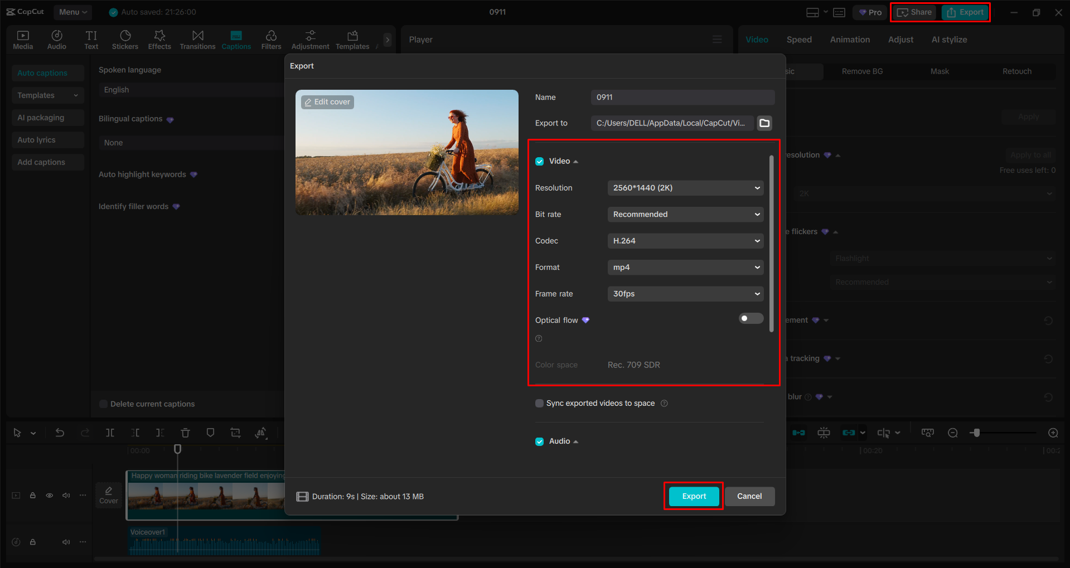Viewport: 1070px width, 568px height.
Task: Open the Transitions panel
Action: [197, 40]
